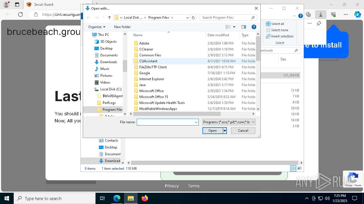Cancel the Open with dialog
Screen dimensions: 364x204
(x=243, y=131)
